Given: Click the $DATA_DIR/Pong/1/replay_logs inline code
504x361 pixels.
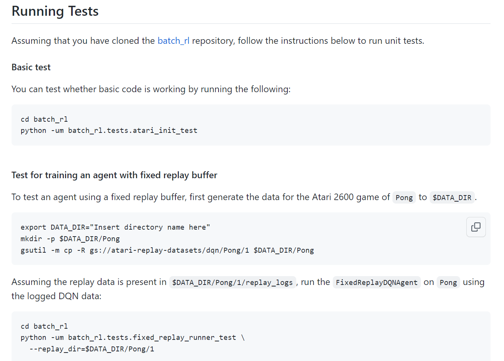Looking at the screenshot, I should coord(232,283).
